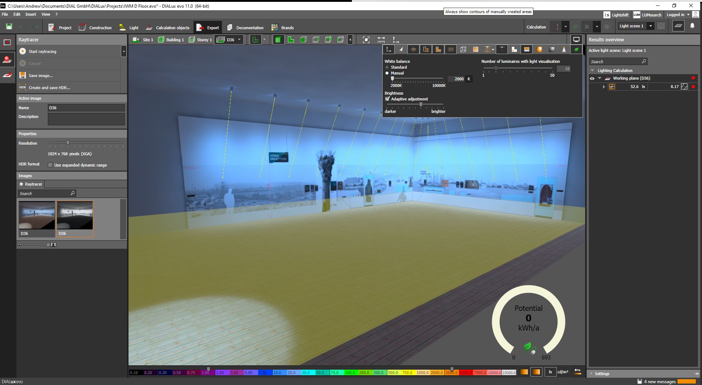Select Standard white balance option

pos(387,67)
